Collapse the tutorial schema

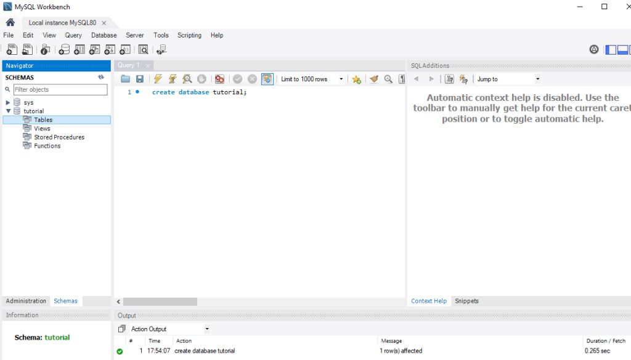tap(8, 111)
